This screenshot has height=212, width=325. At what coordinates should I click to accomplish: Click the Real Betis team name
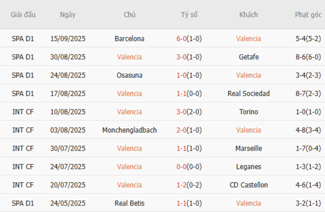129,203
